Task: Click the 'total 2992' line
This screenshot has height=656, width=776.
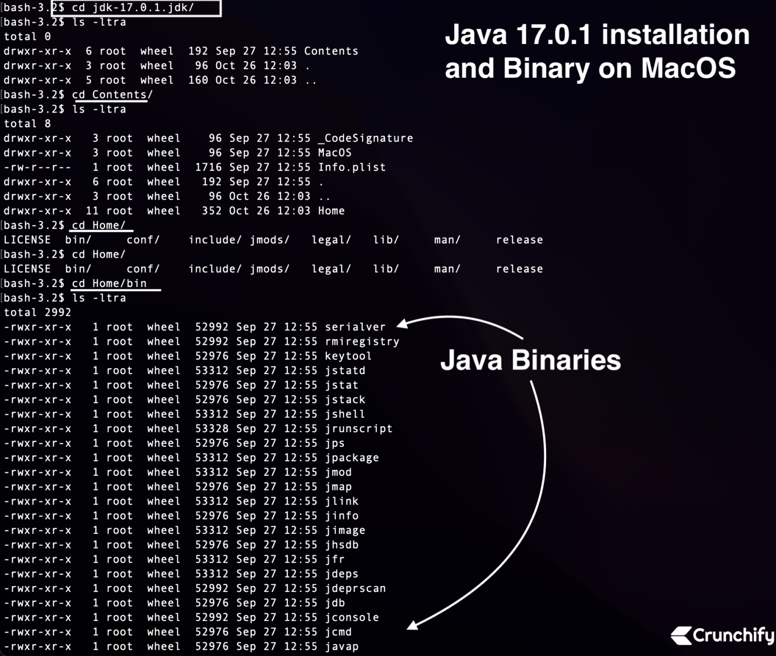Action: 37,313
